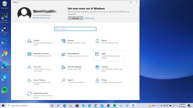Open Personalization settings

click(74, 55)
